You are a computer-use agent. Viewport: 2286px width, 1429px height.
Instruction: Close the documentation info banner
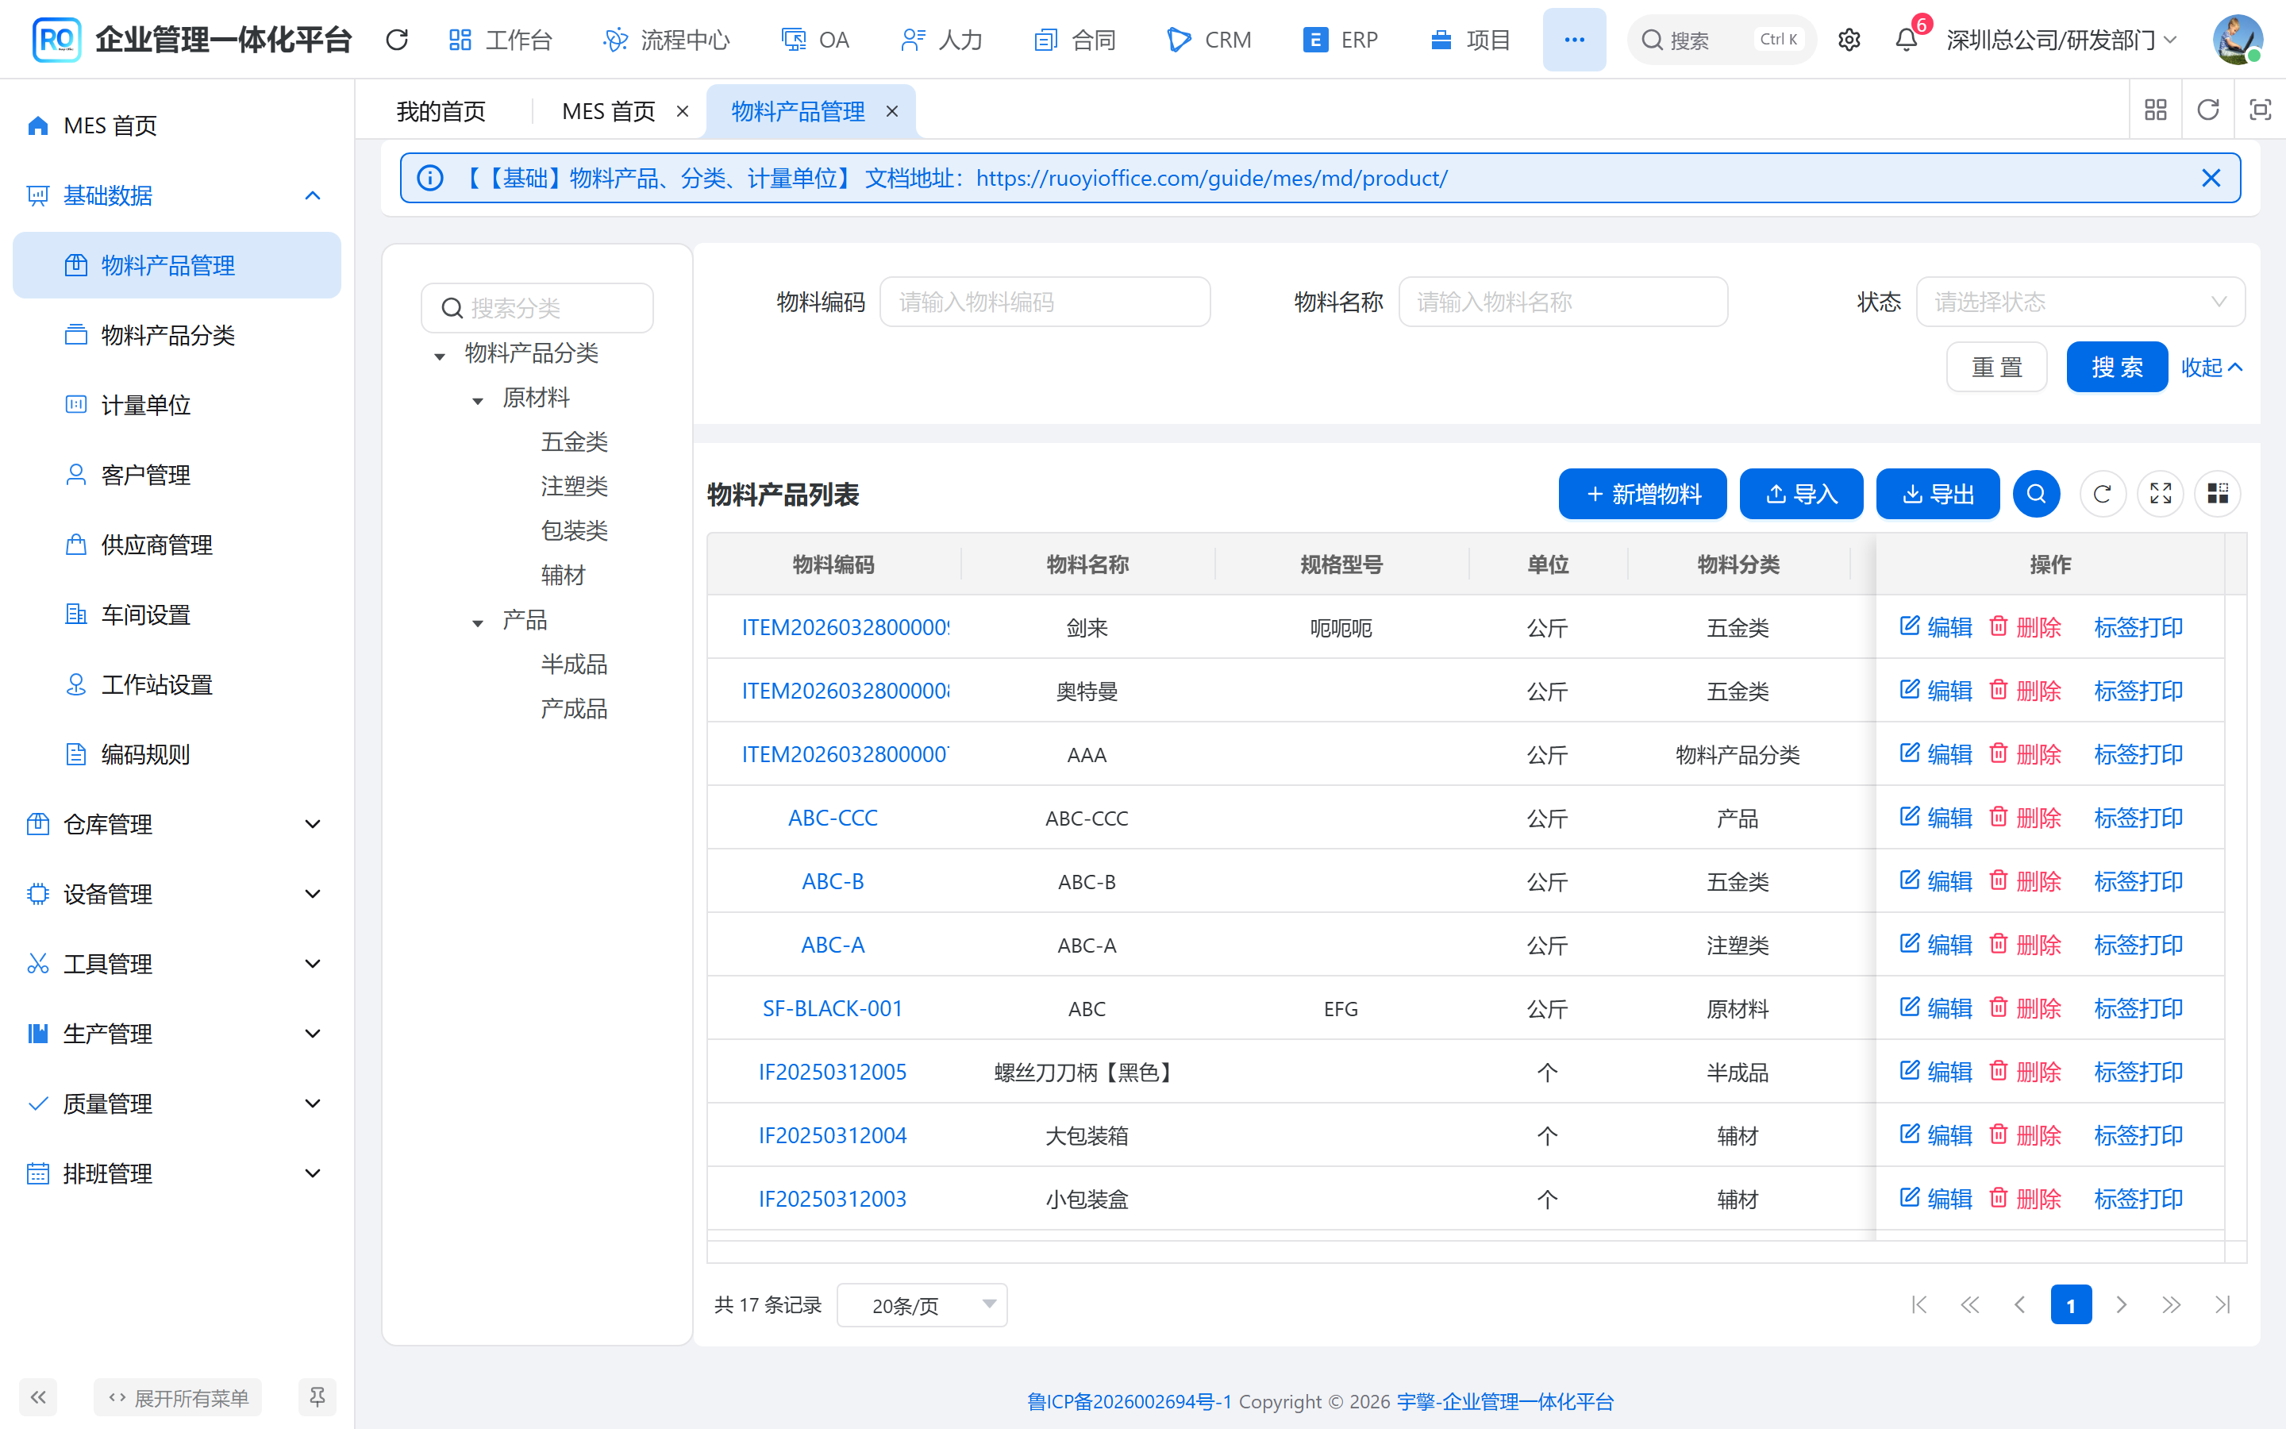2211,179
